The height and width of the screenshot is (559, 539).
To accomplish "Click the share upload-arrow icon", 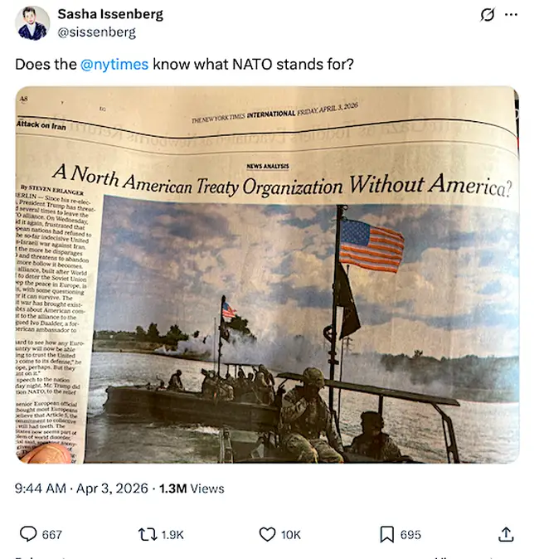I will [x=507, y=534].
